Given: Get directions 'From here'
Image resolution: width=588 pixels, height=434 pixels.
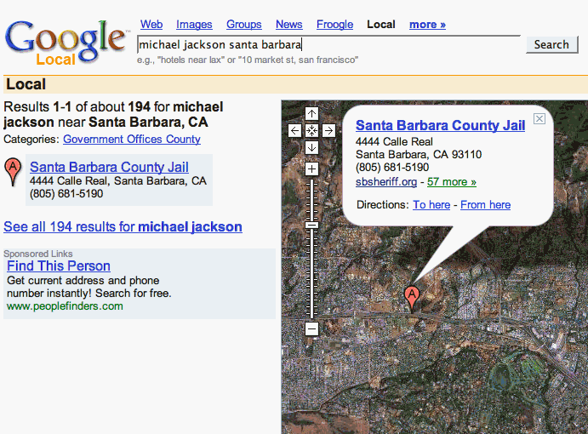Looking at the screenshot, I should pyautogui.click(x=485, y=205).
